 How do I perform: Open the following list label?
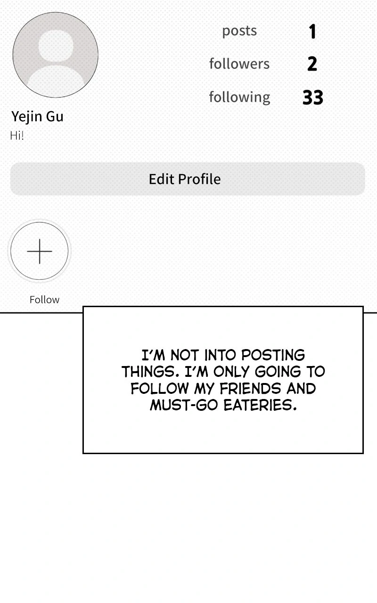(x=239, y=97)
